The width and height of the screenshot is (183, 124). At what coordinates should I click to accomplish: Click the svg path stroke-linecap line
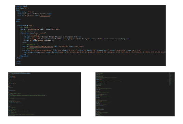[x=94, y=52]
